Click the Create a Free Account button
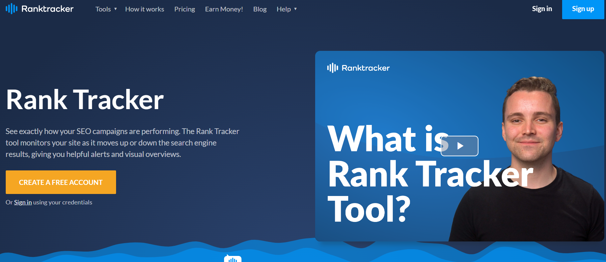This screenshot has width=606, height=262. click(61, 182)
